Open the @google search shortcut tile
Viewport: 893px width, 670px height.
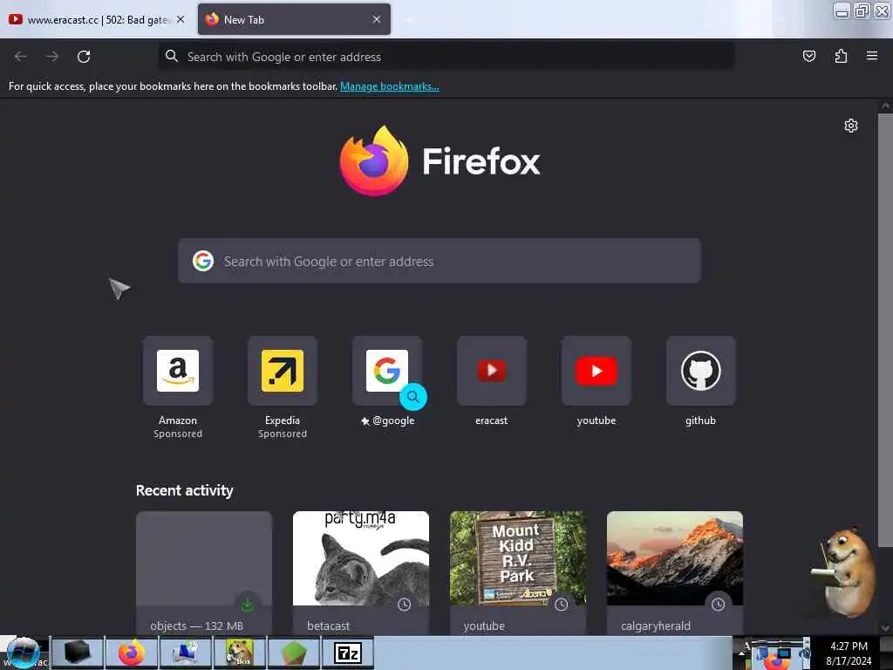point(386,371)
